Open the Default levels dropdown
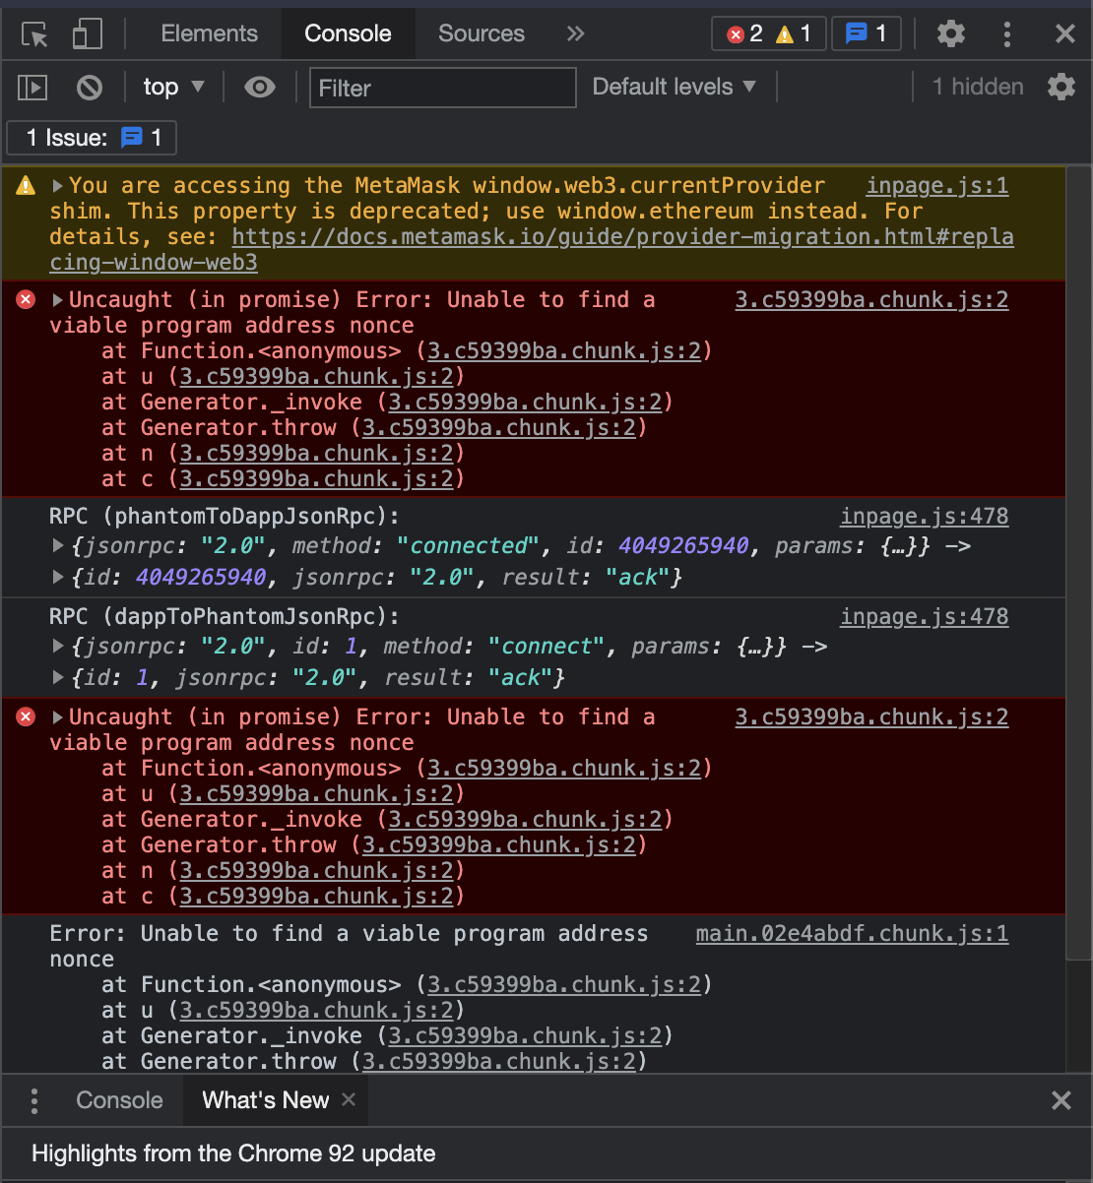This screenshot has height=1183, width=1093. click(675, 87)
